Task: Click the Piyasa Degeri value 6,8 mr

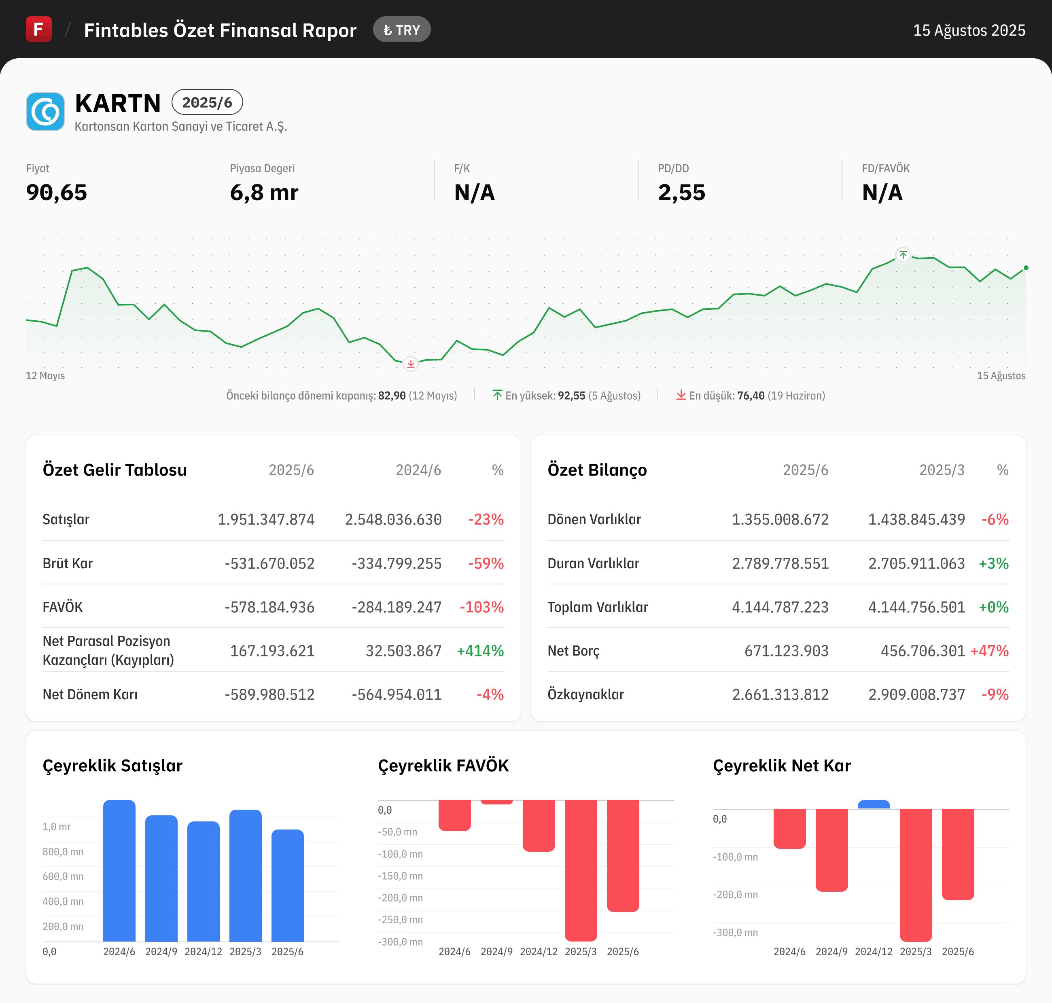Action: click(264, 193)
